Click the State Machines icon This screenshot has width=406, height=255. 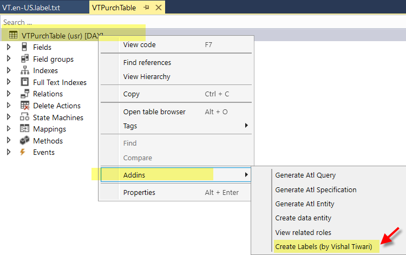click(x=24, y=117)
